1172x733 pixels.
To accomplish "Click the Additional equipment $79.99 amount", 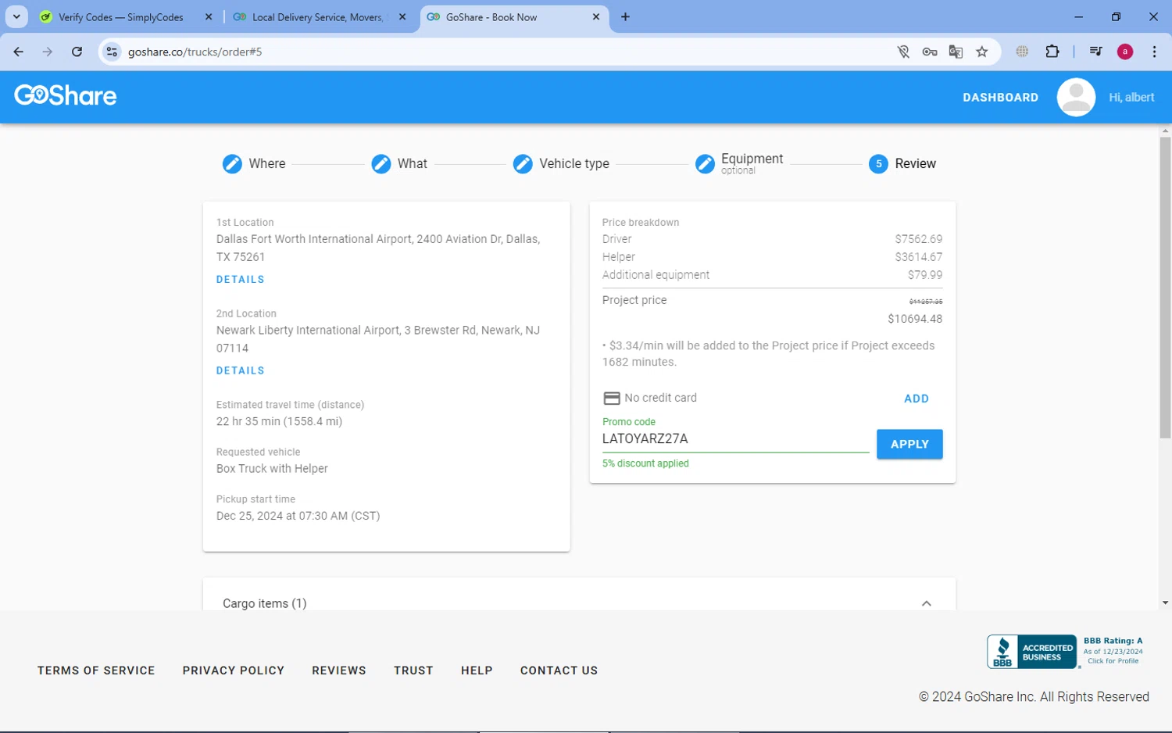I will coord(925,275).
